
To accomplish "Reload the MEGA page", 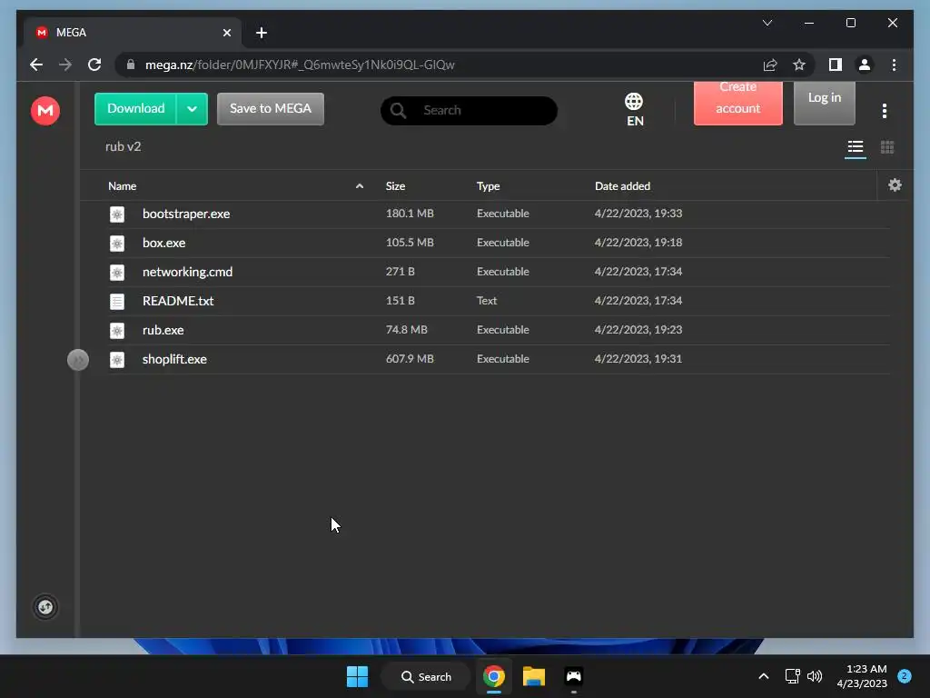I will click(94, 65).
